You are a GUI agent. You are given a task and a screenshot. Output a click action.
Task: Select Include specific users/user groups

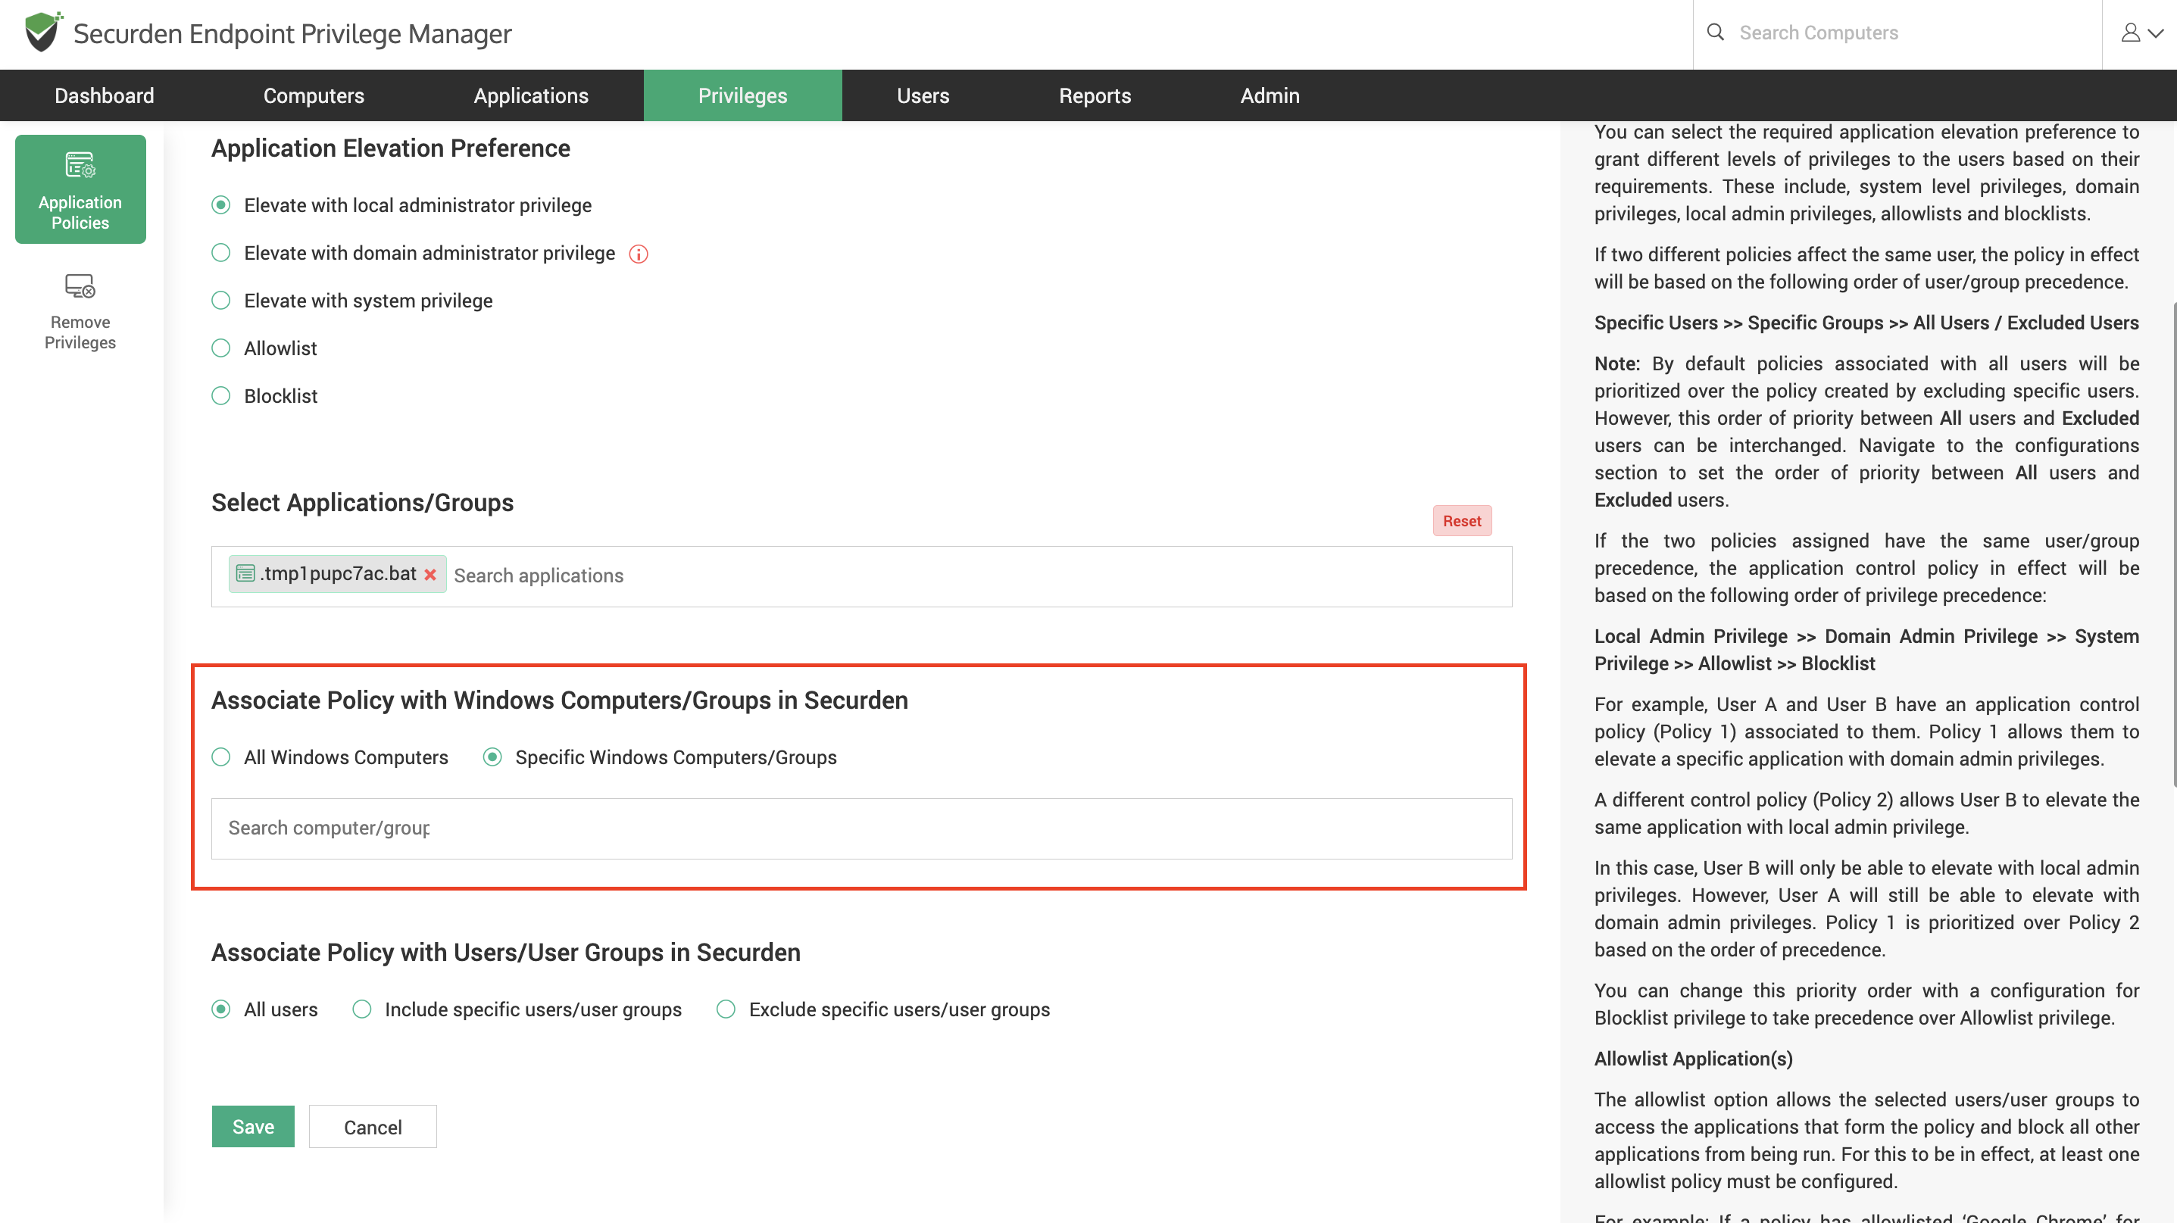click(362, 1009)
